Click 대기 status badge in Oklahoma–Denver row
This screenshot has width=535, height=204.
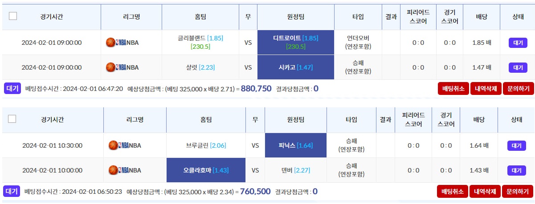pyautogui.click(x=516, y=170)
